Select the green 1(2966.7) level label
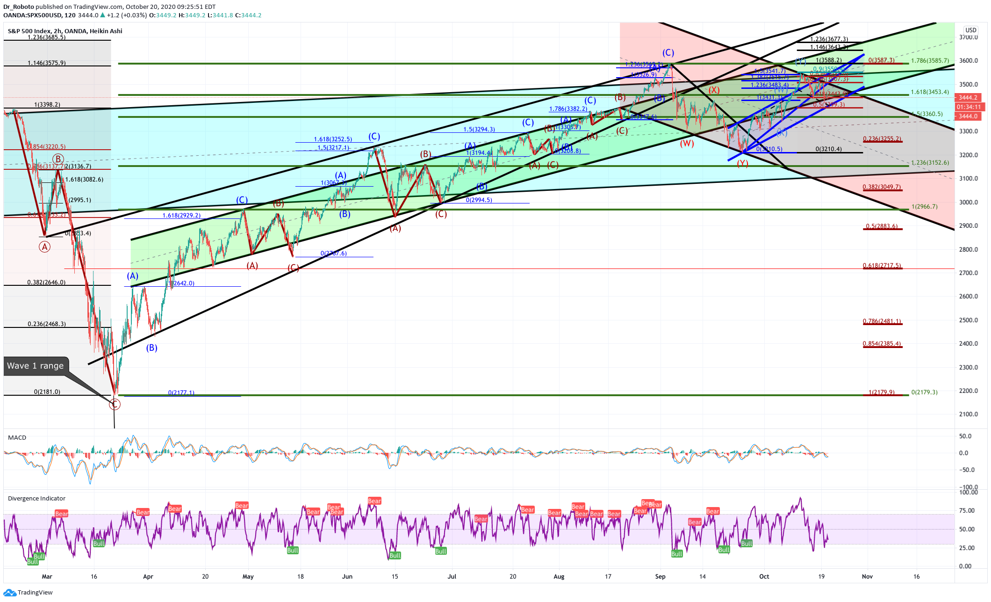This screenshot has width=991, height=602. 925,207
